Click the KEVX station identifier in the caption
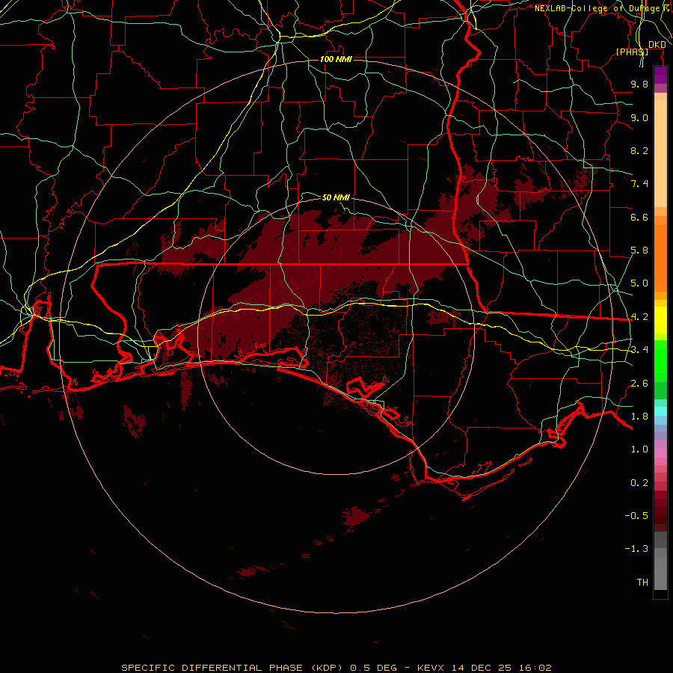This screenshot has width=673, height=673. point(431,668)
